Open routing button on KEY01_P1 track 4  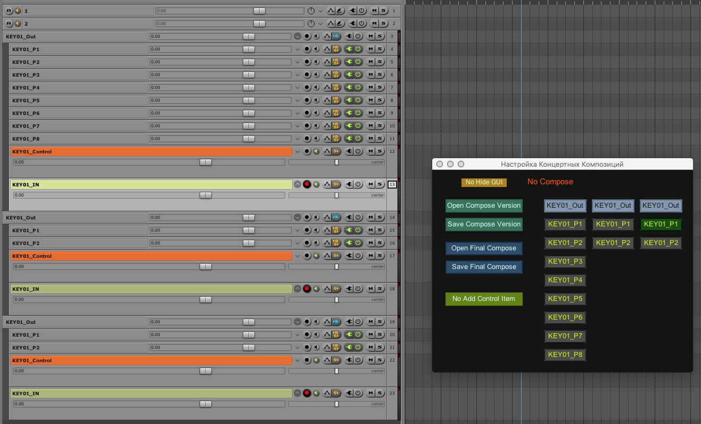336,49
